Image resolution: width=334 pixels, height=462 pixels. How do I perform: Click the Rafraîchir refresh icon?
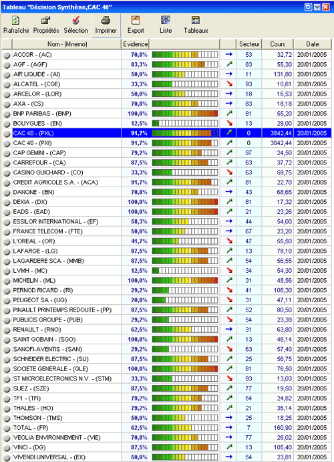[16, 20]
